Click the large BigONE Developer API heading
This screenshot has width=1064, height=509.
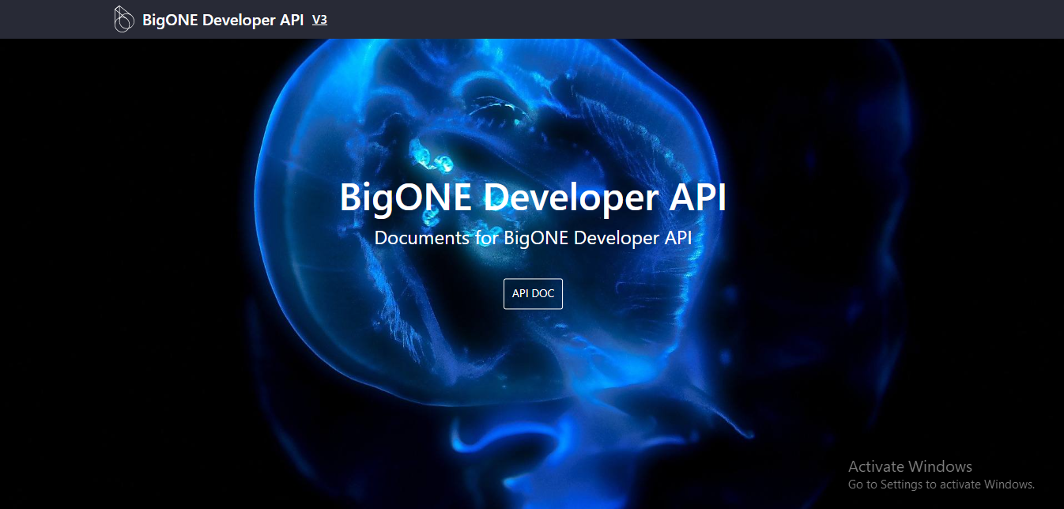(x=533, y=197)
